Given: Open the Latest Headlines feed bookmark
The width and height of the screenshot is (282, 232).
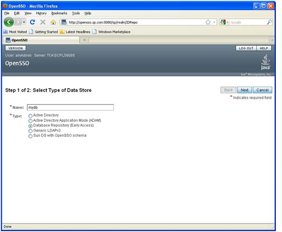Looking at the screenshot, I should pos(75,32).
